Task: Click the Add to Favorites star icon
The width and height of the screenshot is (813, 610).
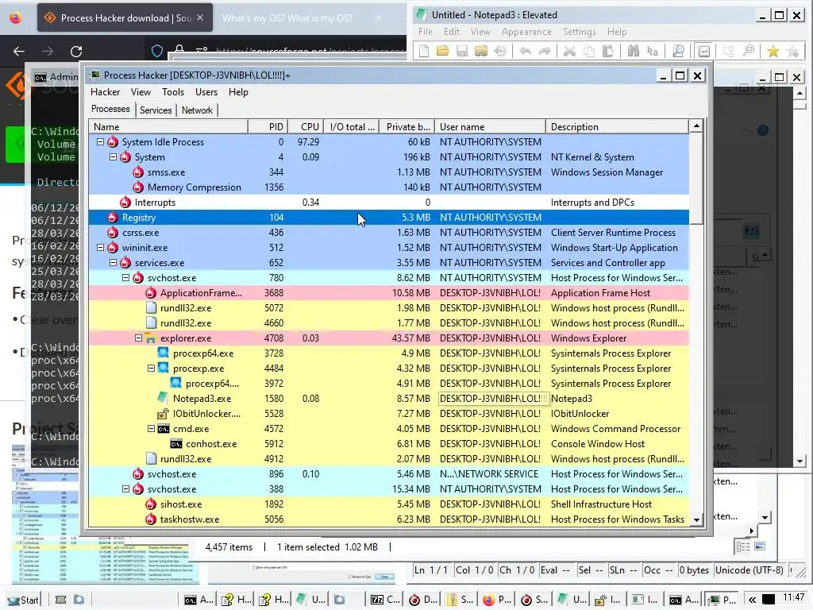Action: click(792, 51)
